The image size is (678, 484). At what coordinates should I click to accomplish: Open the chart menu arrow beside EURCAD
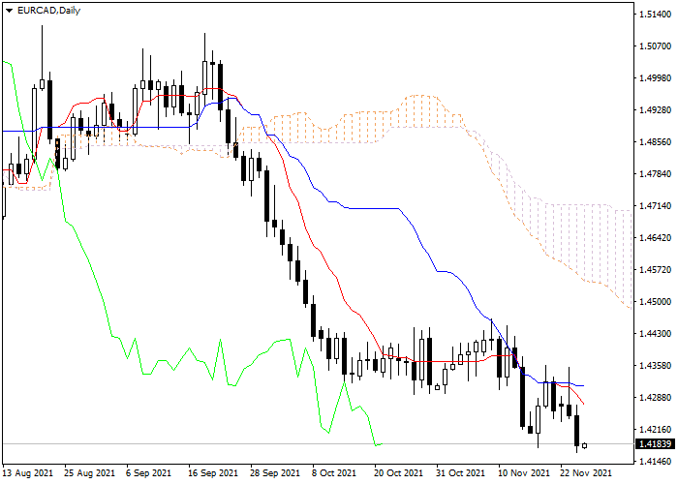tap(9, 11)
